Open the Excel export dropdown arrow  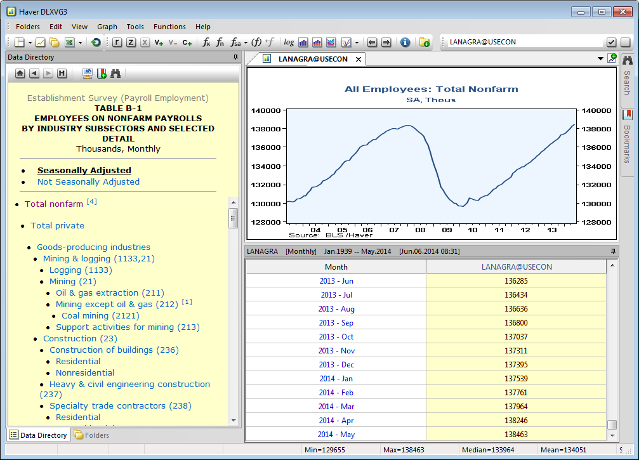(81, 43)
